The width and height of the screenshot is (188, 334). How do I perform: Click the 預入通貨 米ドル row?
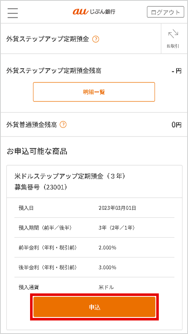(94, 287)
